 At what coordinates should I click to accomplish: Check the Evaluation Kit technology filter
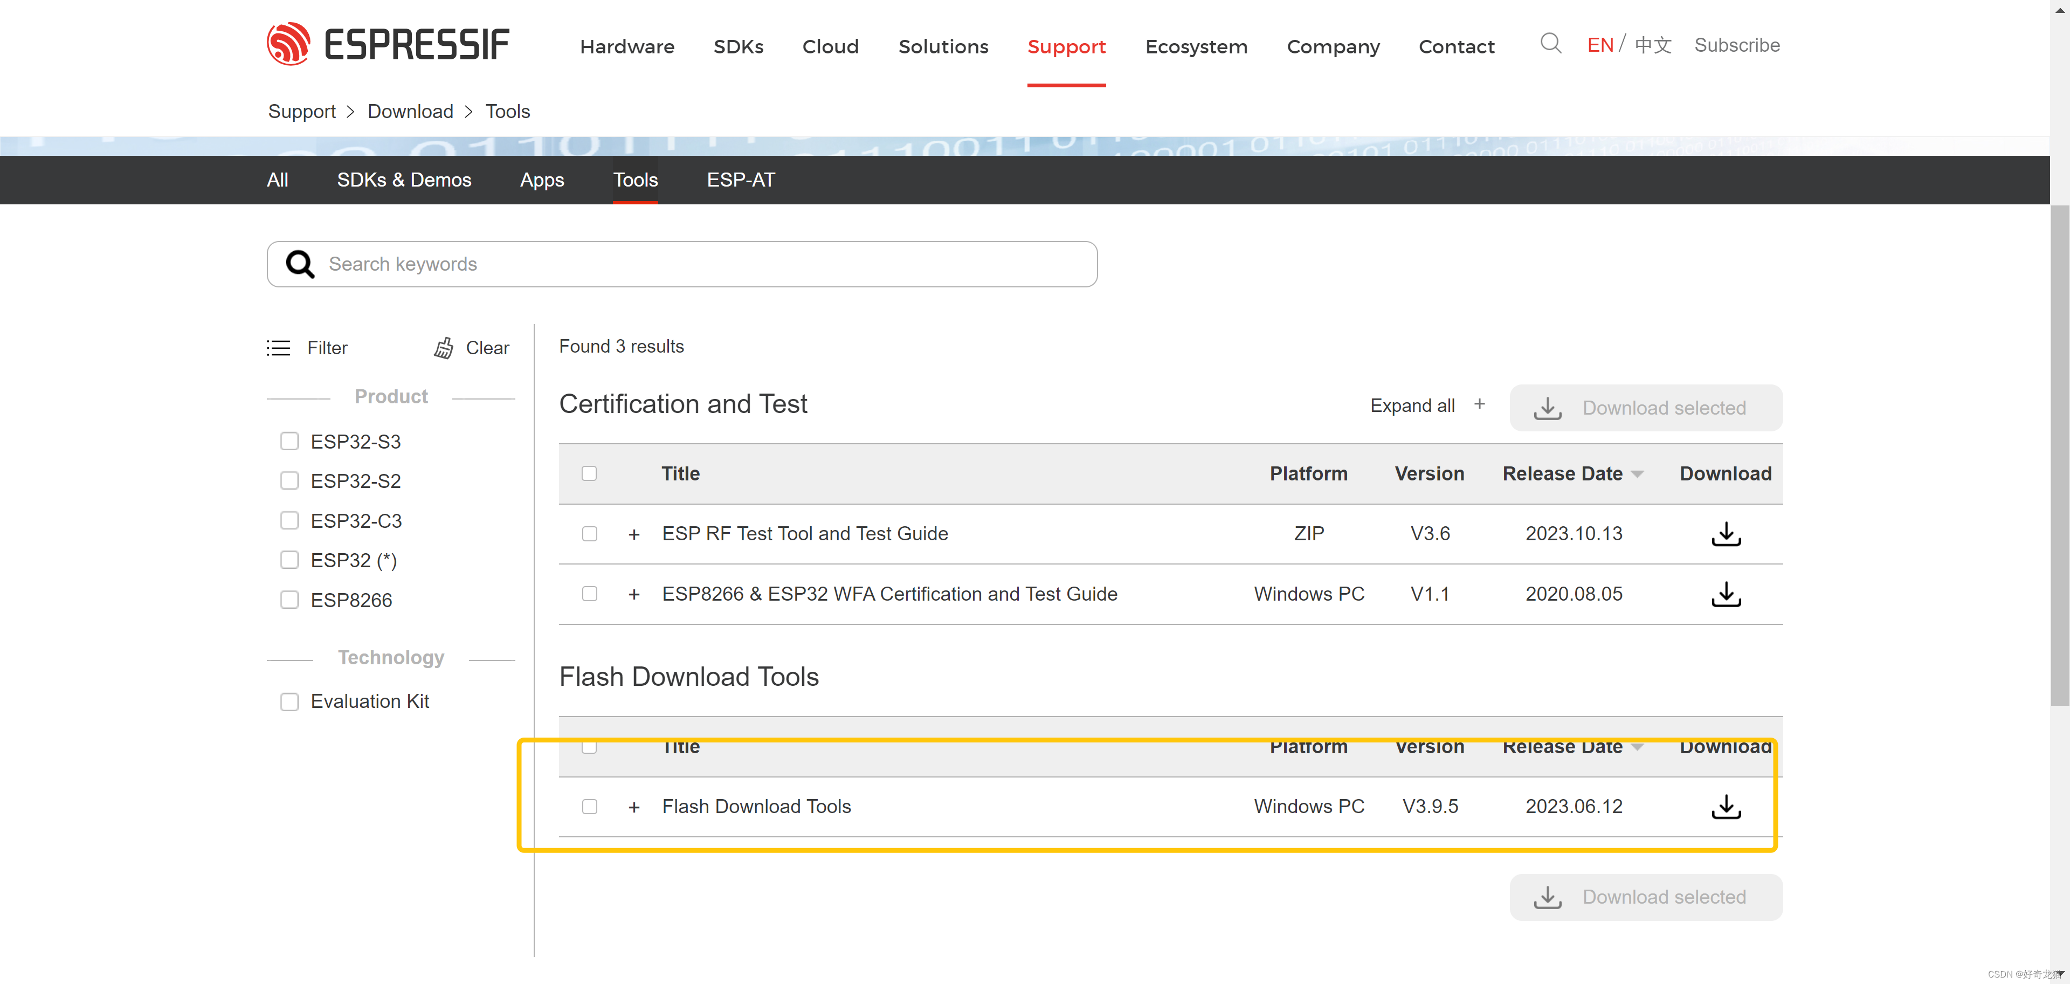click(289, 701)
